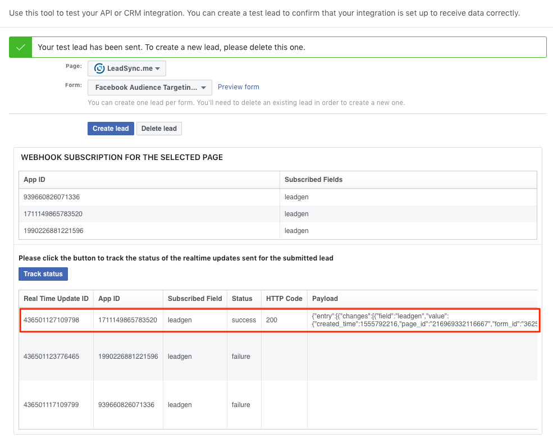Viewport: 553px width, 443px height.
Task: Select App ID 1990226881221596 in subscription table
Action: point(53,231)
